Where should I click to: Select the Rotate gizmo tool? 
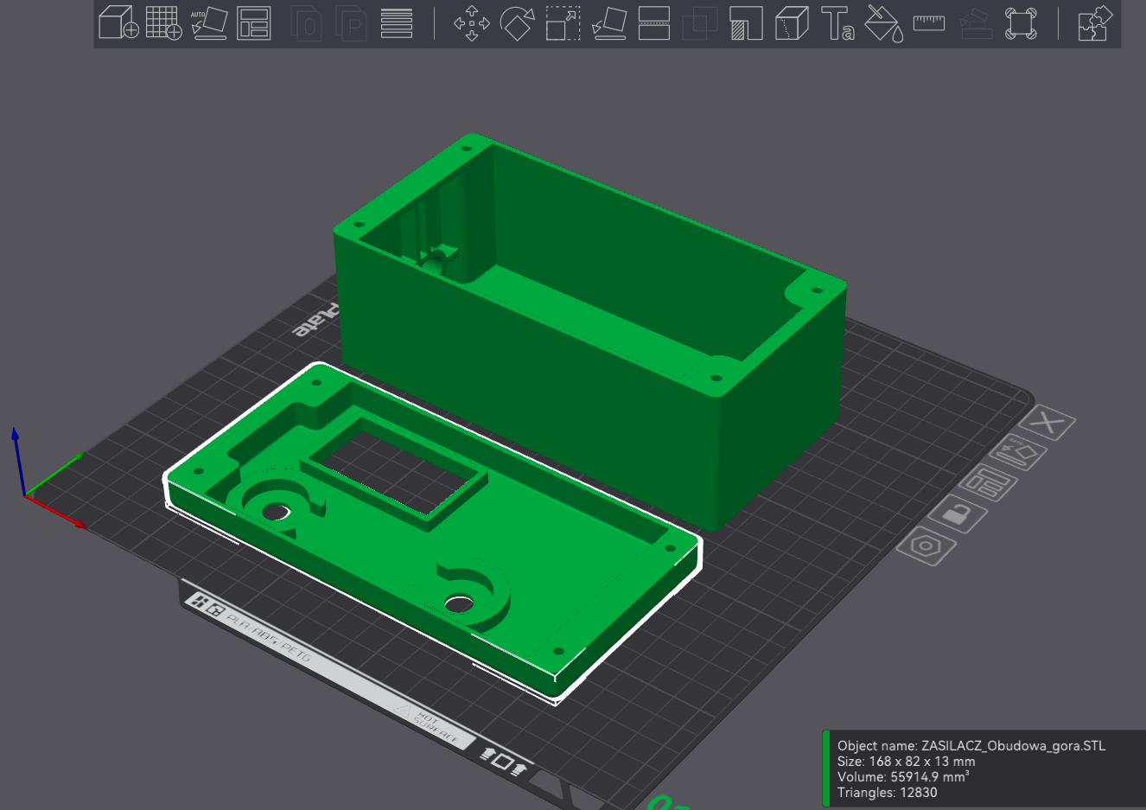point(517,23)
